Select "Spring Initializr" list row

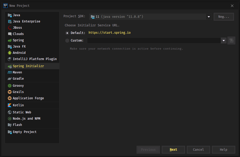tap(32, 66)
